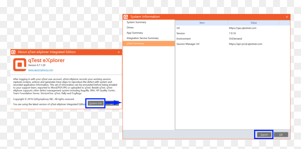Click the Export button in System Information
The image size is (301, 149).
coord(264,135)
